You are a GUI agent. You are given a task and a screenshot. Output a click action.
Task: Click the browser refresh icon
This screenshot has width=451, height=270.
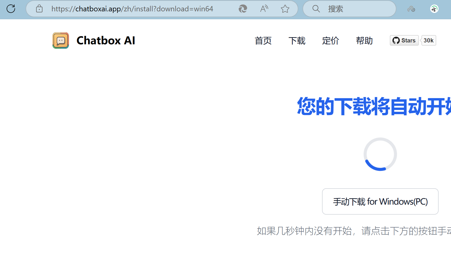point(11,9)
